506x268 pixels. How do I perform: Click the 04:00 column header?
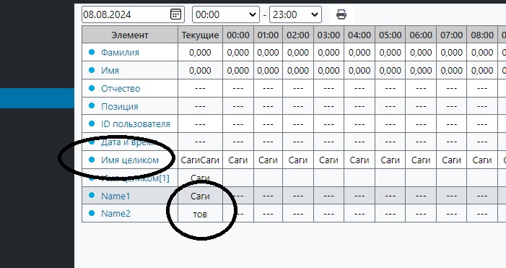point(359,35)
